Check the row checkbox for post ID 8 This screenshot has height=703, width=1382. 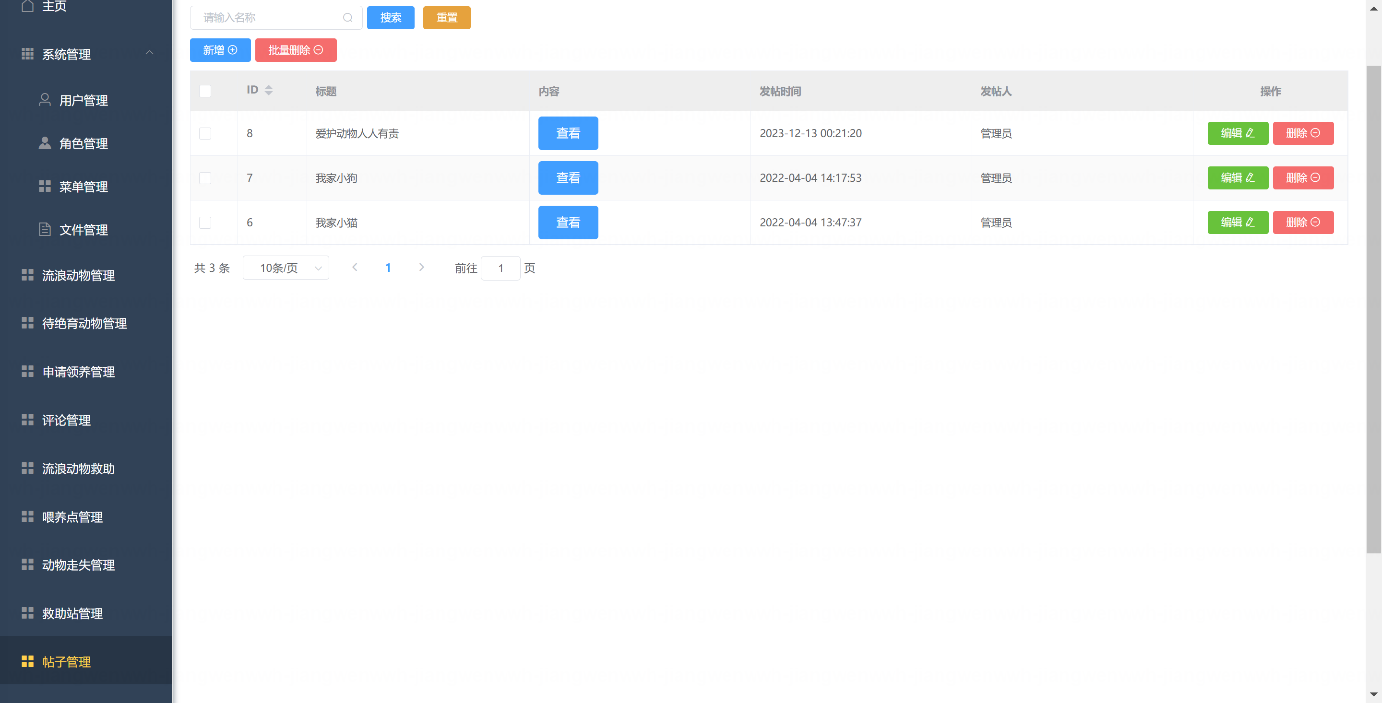pyautogui.click(x=205, y=133)
